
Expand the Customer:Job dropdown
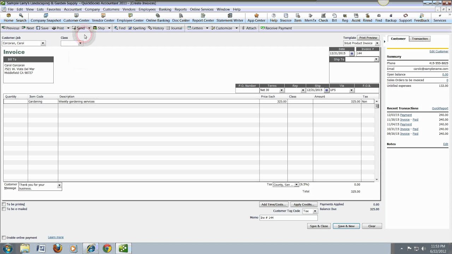[x=43, y=43]
